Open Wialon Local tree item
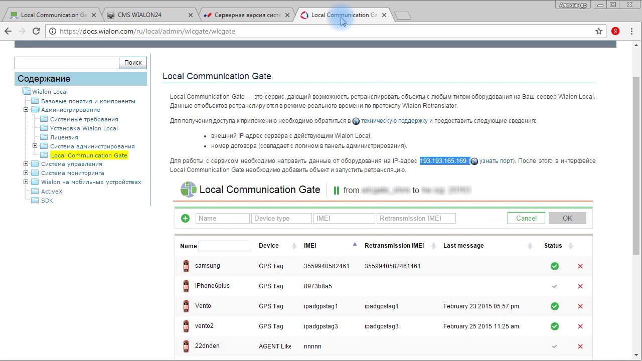 point(50,92)
